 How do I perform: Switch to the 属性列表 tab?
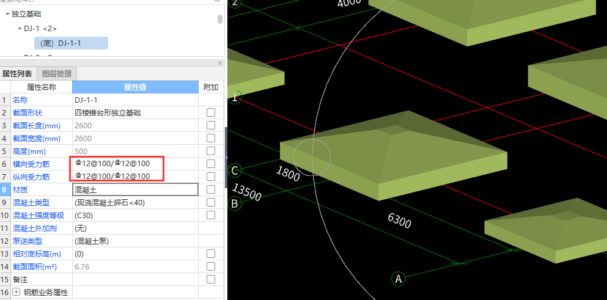pos(18,73)
